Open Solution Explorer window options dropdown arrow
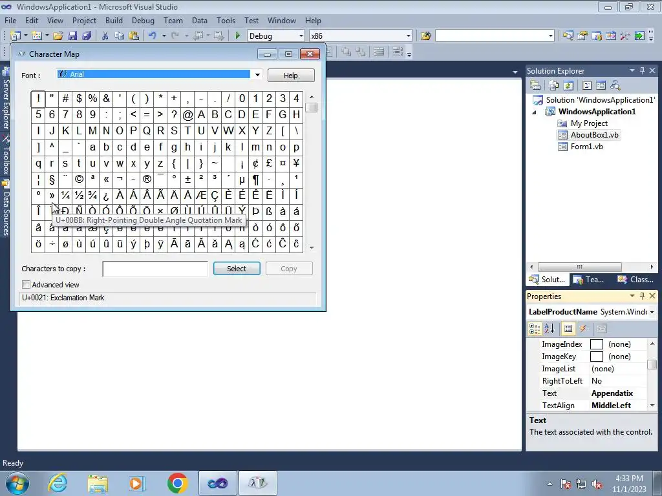 (x=632, y=70)
